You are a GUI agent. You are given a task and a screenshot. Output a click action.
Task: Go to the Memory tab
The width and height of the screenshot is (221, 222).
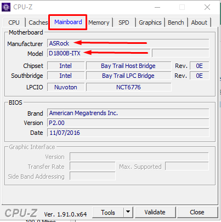(99, 22)
